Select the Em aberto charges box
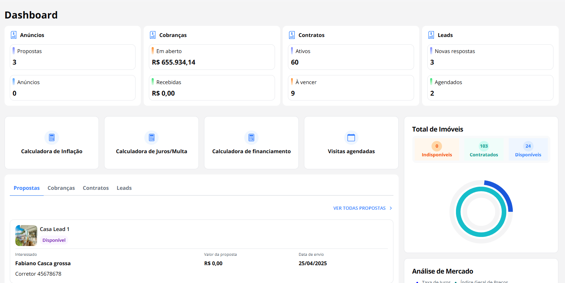 [x=212, y=57]
